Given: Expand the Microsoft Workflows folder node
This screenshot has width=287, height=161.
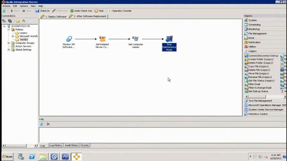Looking at the screenshot, I should click(13, 36).
